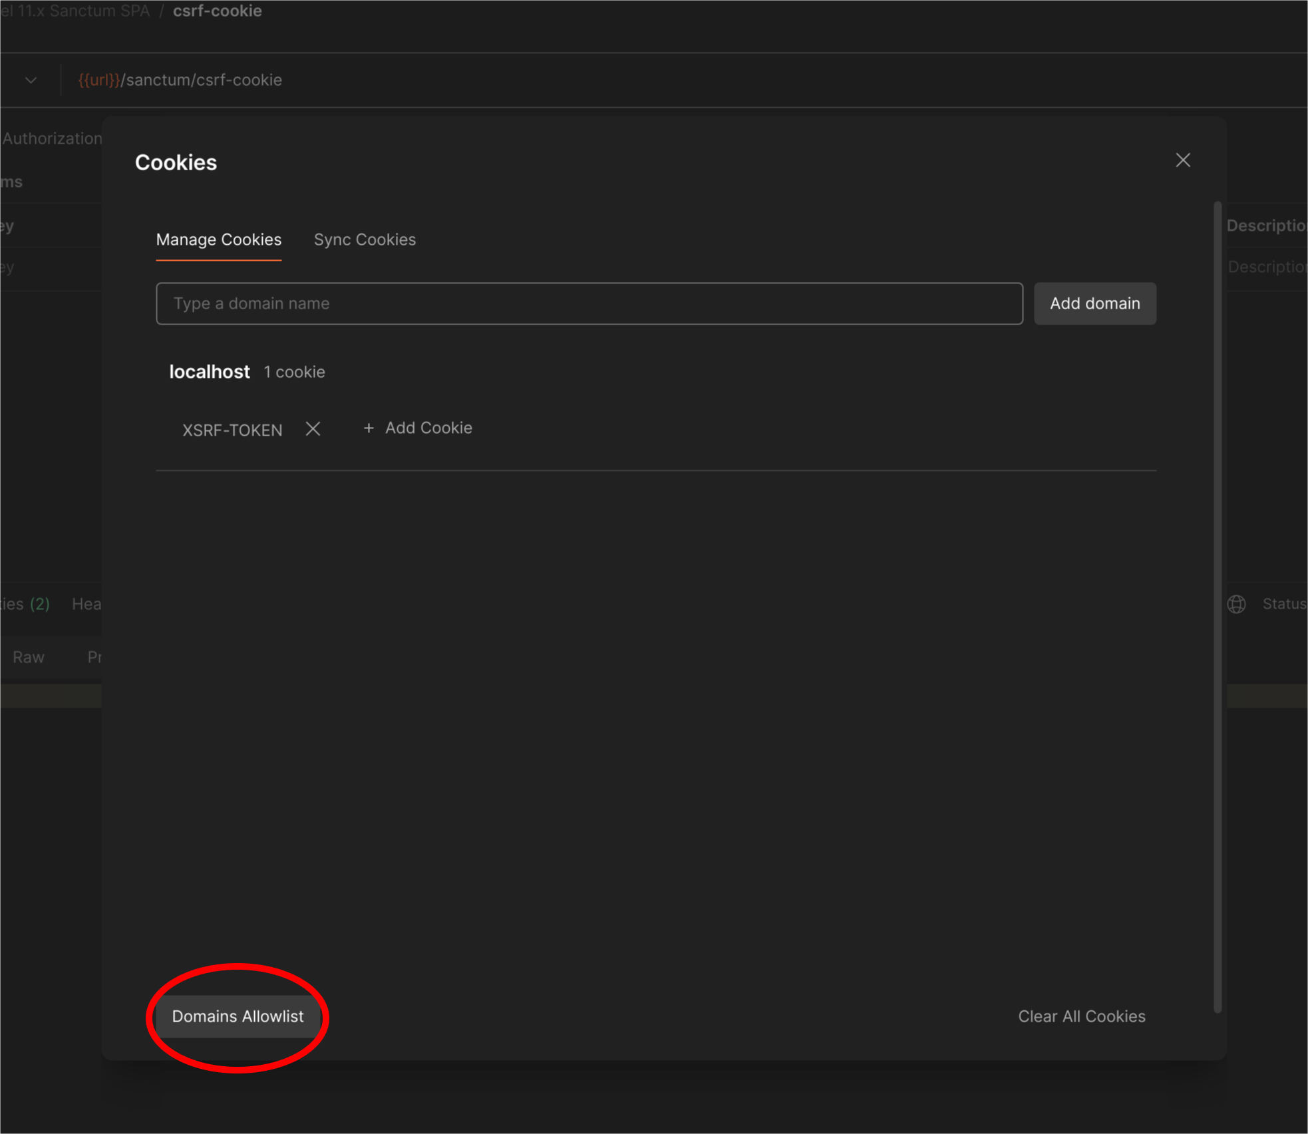Switch to the Sync Cookies tab
Image resolution: width=1308 pixels, height=1134 pixels.
point(365,239)
